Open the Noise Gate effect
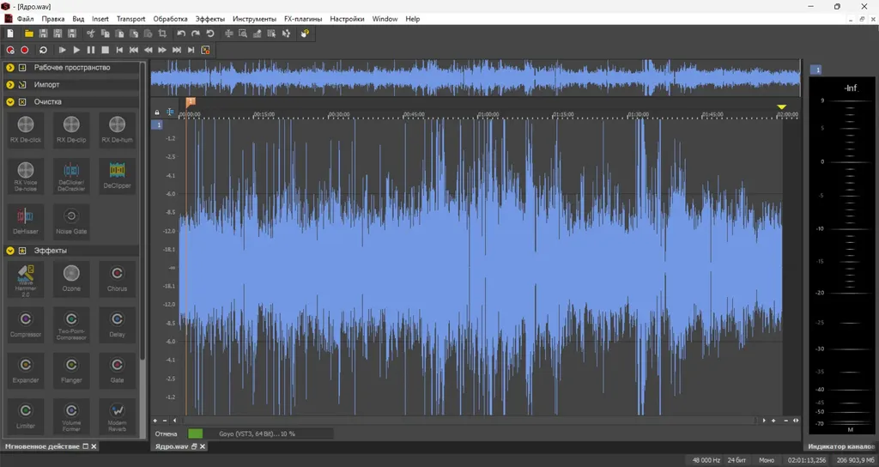The width and height of the screenshot is (879, 467). pyautogui.click(x=71, y=221)
